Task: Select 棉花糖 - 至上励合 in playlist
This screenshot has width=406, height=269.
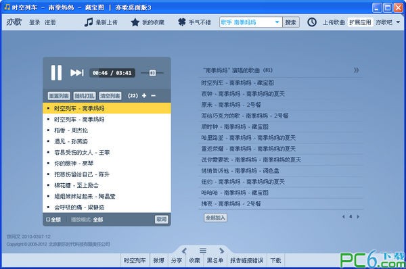Action: [107, 185]
